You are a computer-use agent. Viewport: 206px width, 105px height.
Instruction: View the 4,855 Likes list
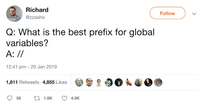[x=55, y=82]
